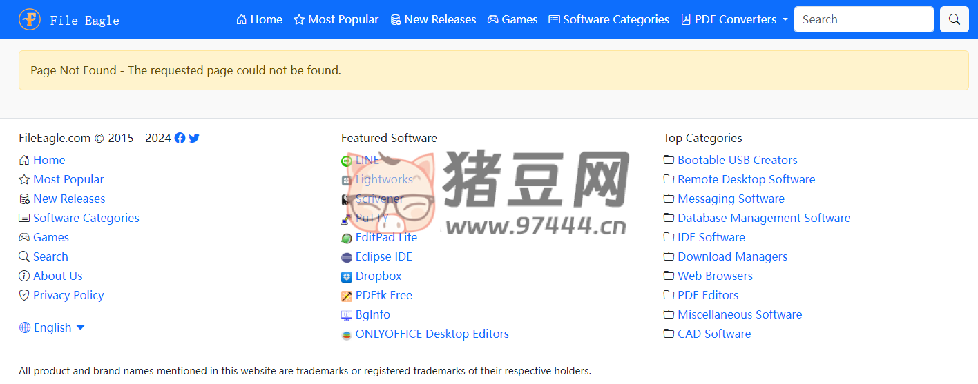Click the PuTTY app icon
The width and height of the screenshot is (978, 384).
pos(347,219)
